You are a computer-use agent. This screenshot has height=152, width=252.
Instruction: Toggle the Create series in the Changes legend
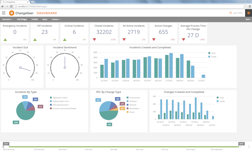(x=220, y=101)
